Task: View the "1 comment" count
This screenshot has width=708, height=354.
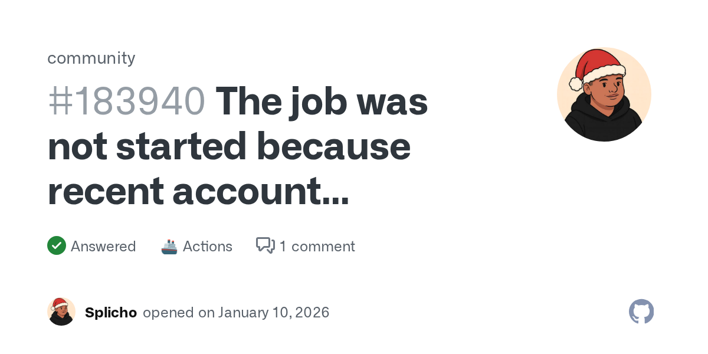Action: 317,246
